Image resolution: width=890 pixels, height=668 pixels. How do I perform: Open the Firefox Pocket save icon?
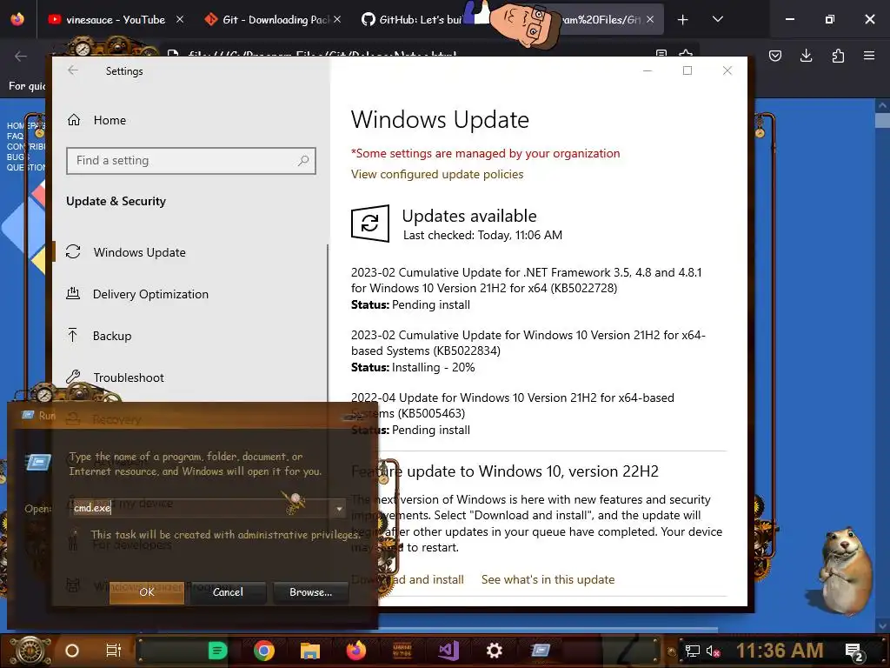774,56
